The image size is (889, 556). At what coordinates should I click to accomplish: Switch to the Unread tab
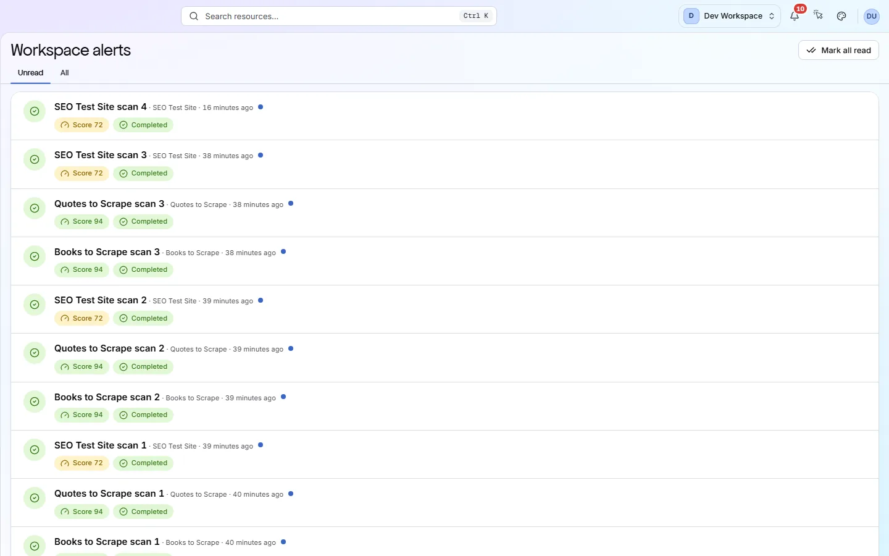(x=30, y=73)
